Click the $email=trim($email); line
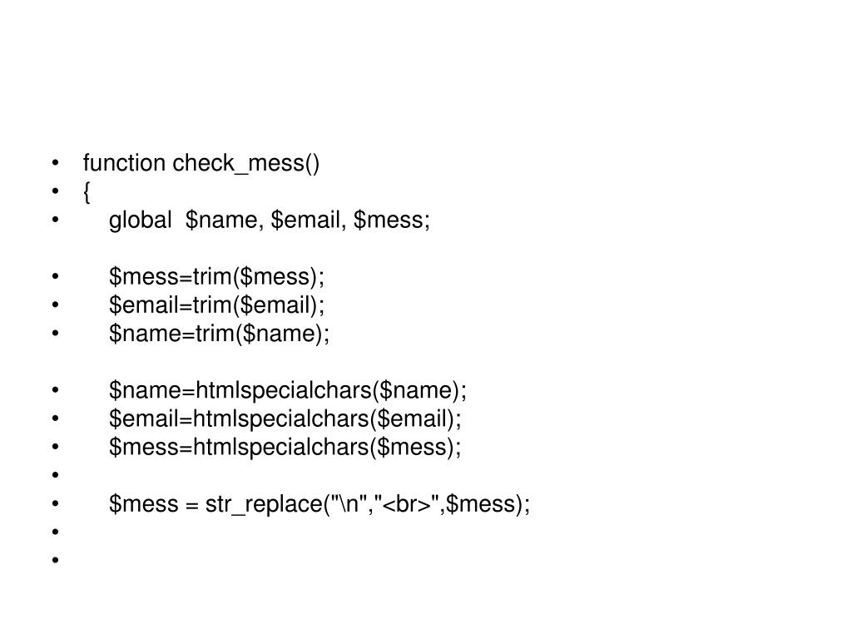This screenshot has width=852, height=639. pyautogui.click(x=217, y=305)
